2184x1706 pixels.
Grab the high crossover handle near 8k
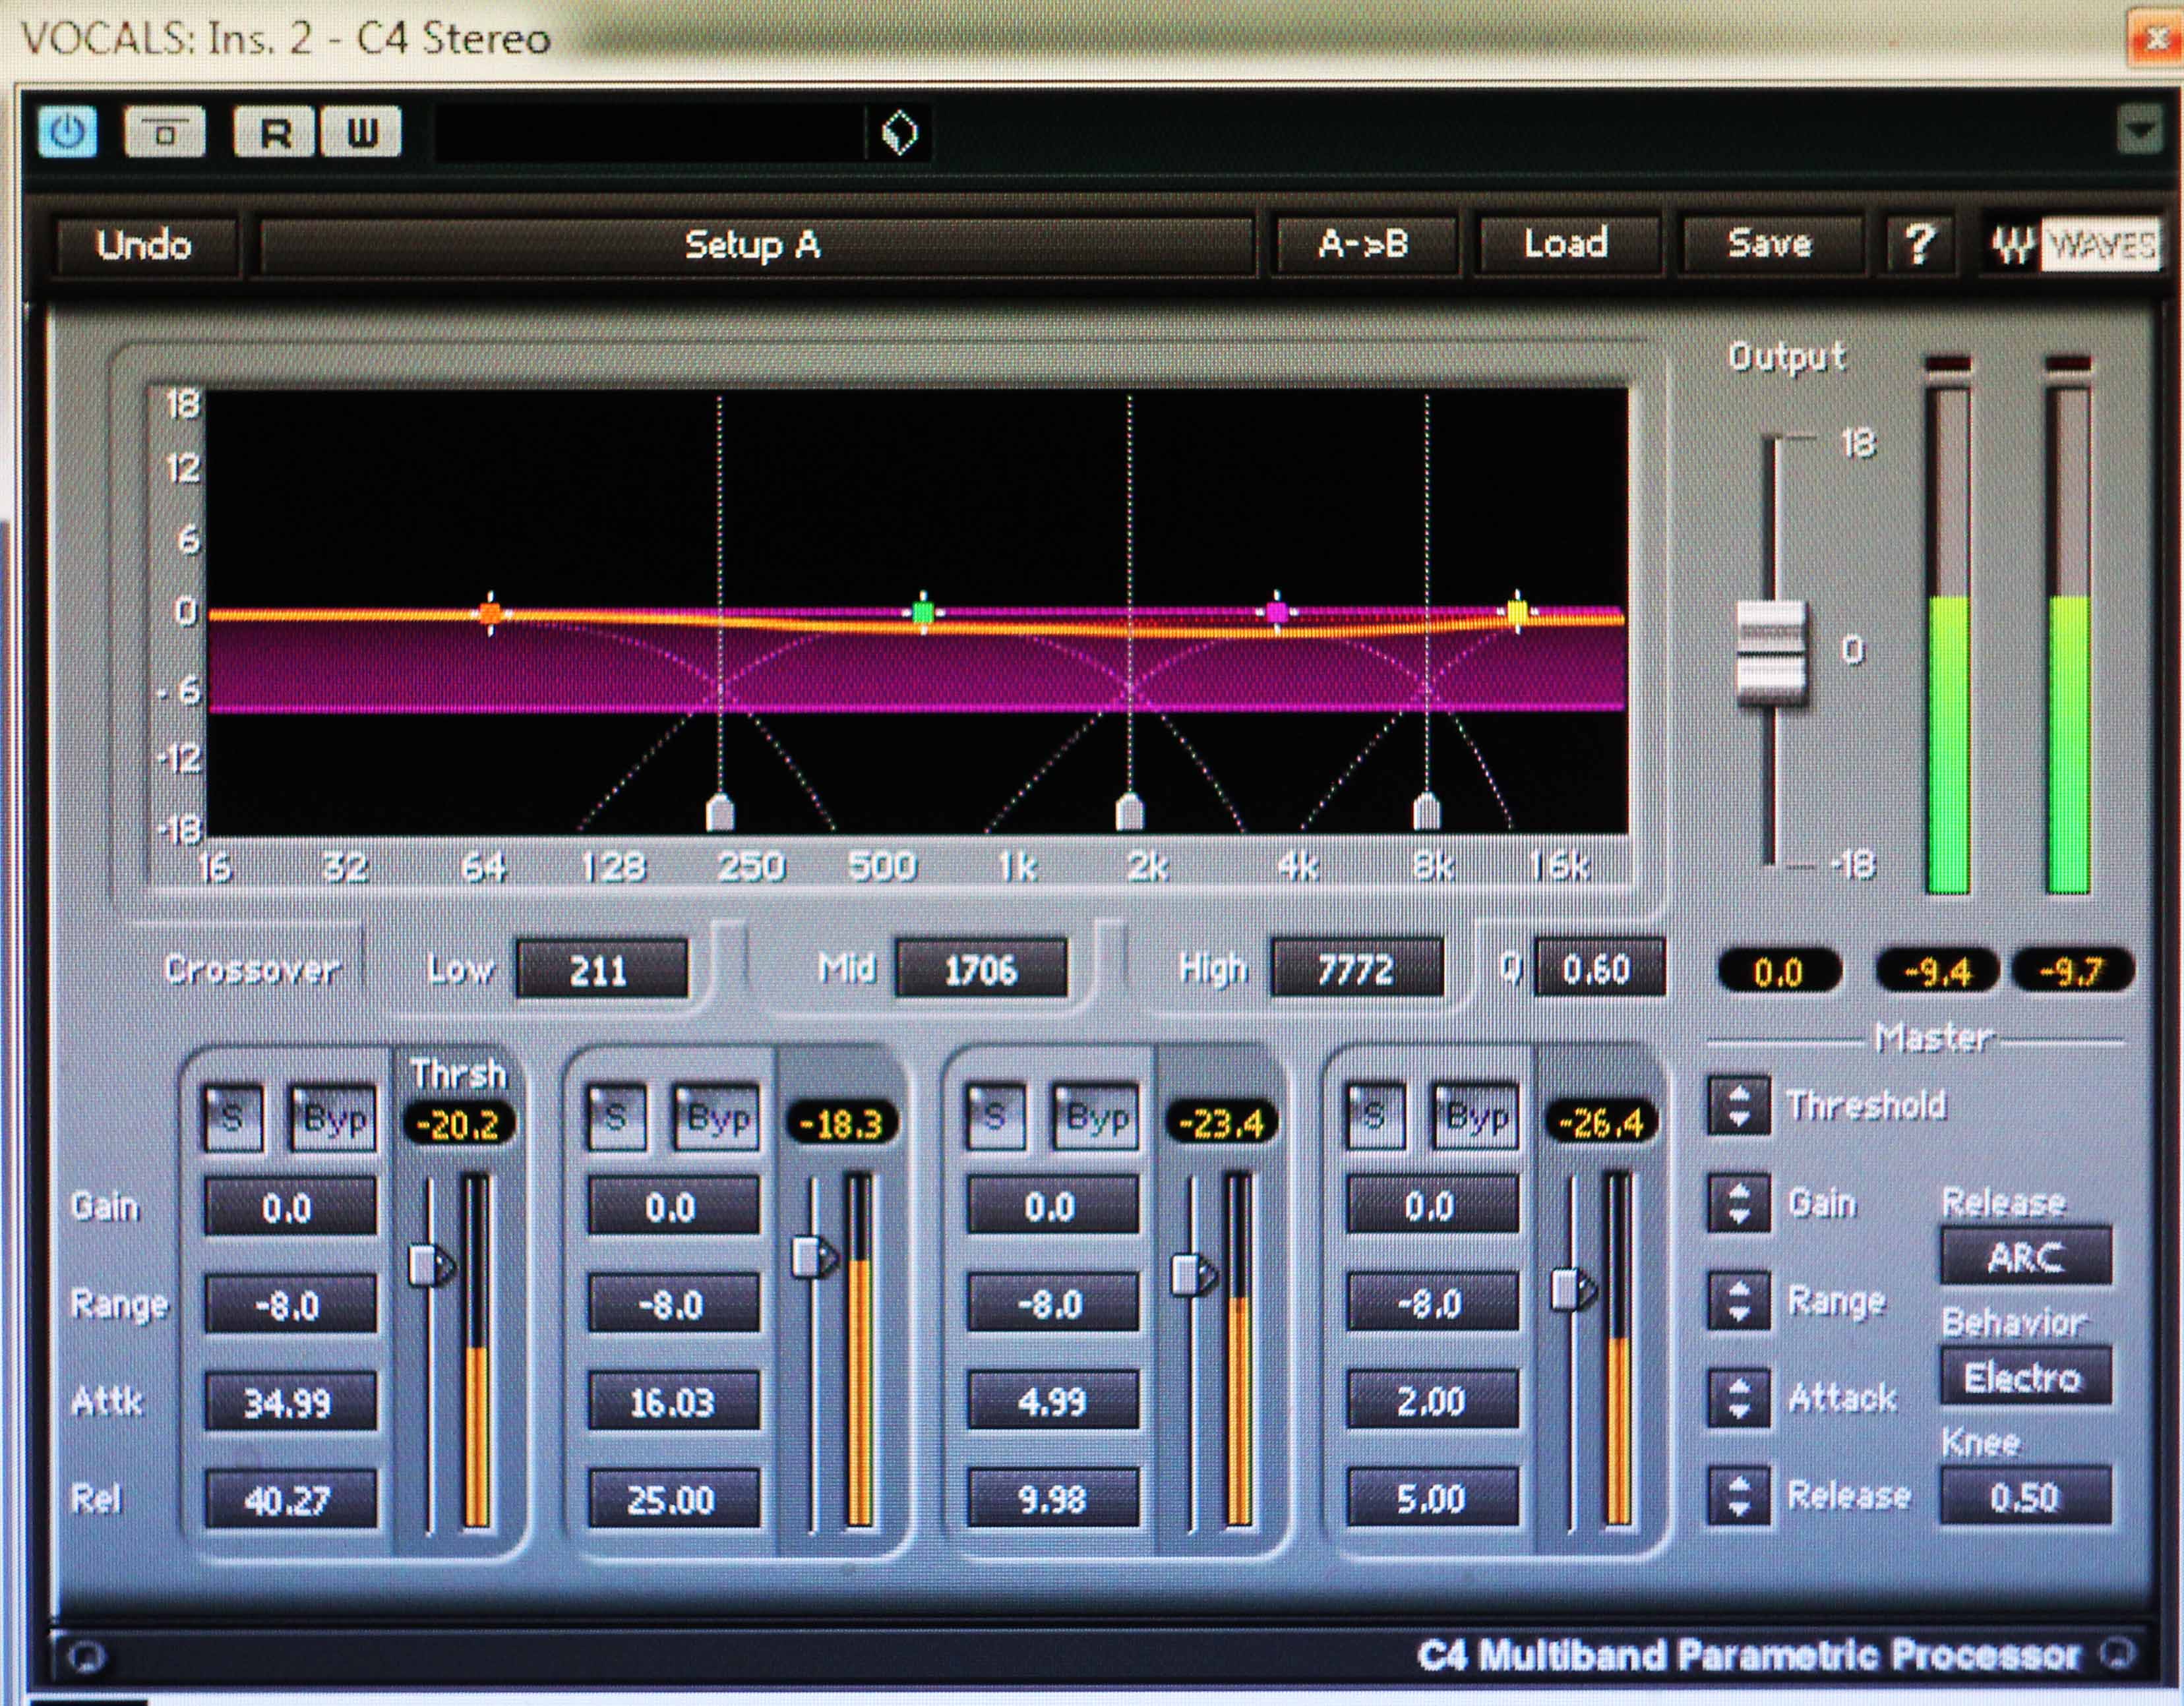(x=1427, y=811)
